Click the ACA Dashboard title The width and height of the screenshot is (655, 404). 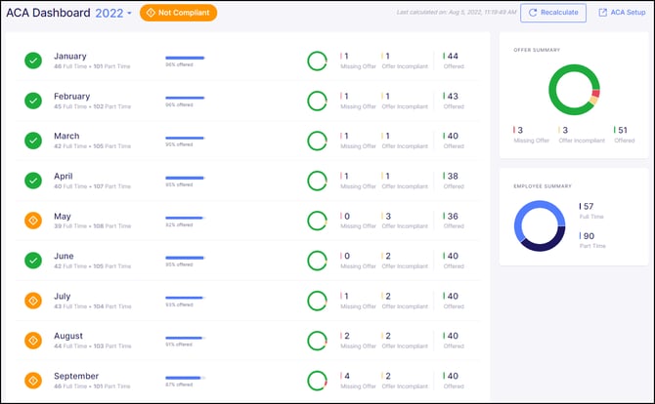coord(48,13)
